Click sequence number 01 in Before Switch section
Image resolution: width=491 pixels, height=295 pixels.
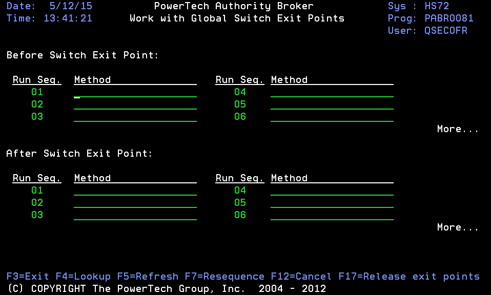pos(37,92)
